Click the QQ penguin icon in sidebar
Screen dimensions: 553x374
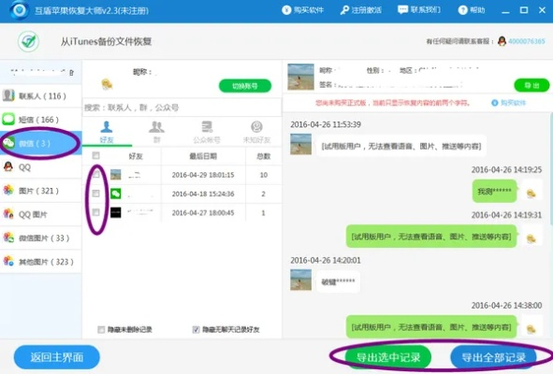click(x=8, y=166)
